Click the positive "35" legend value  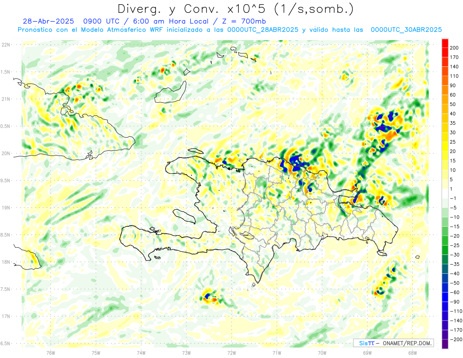(x=453, y=123)
